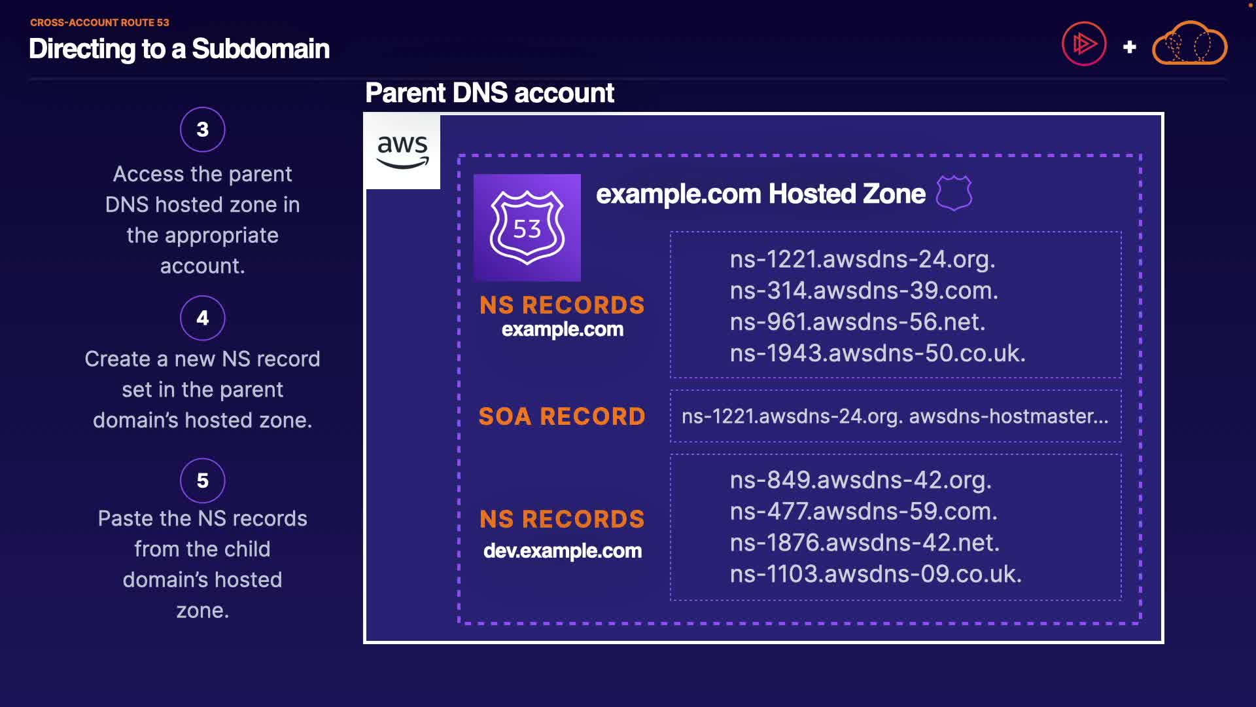Click the white plus sign between logos

tap(1129, 47)
